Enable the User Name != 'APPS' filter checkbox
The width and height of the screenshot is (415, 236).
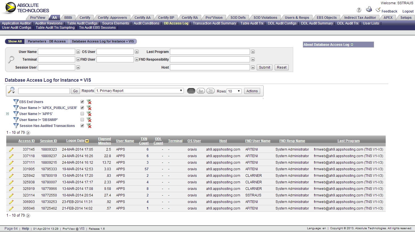82,114
